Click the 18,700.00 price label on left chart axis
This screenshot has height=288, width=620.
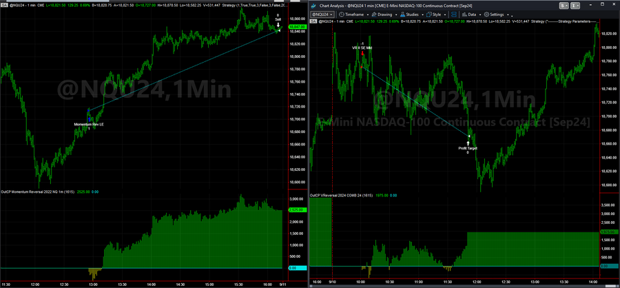297,119
